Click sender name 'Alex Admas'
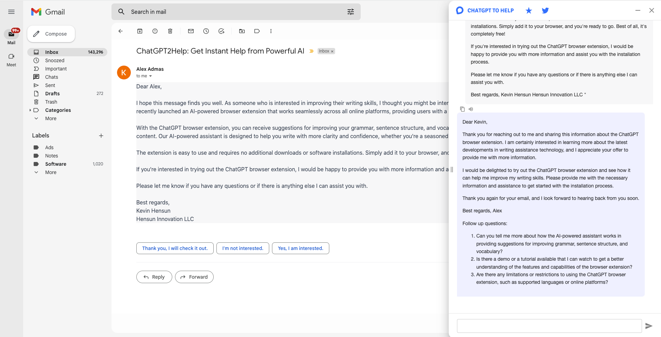Image resolution: width=661 pixels, height=337 pixels. pyautogui.click(x=150, y=69)
